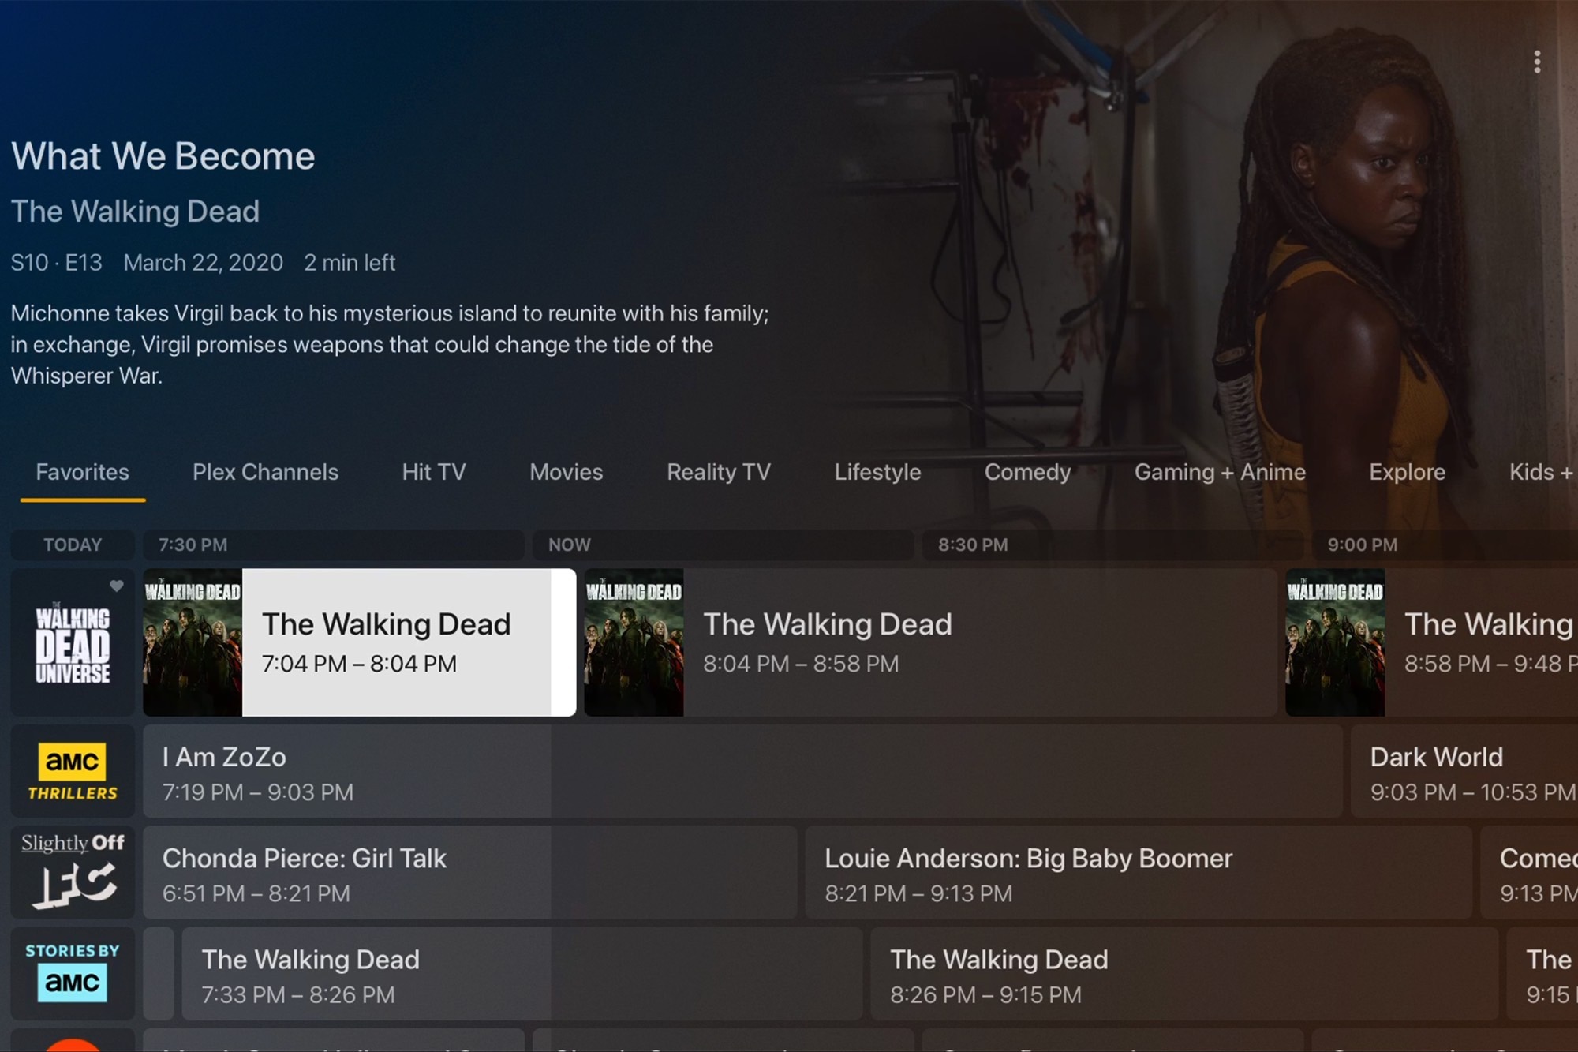This screenshot has height=1052, width=1578.
Task: Click the 2 min left text
Action: coord(350,263)
